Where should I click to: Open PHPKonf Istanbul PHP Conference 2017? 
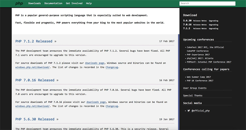click(209, 62)
